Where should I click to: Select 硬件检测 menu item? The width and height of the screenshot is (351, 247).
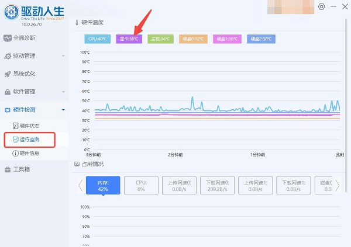coord(34,110)
